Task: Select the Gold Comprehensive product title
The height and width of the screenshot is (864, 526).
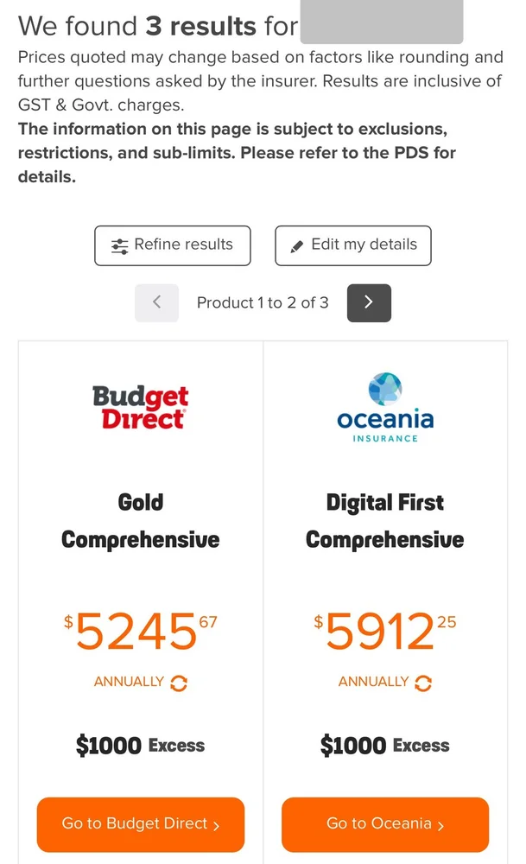Action: 141,521
